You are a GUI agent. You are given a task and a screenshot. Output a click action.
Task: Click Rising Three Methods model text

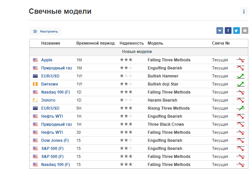(x=169, y=108)
